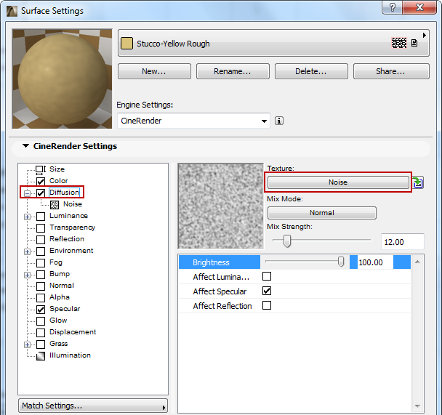Click the Brightness value field 100.00

coord(375,262)
